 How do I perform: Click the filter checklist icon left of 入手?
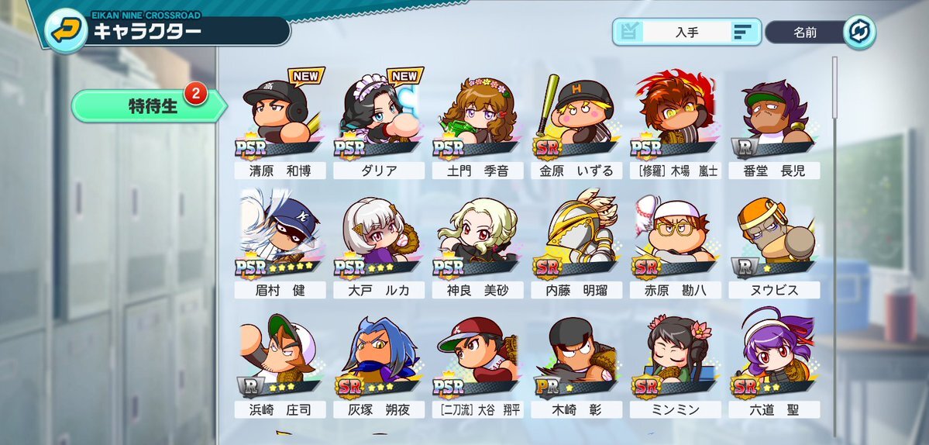coord(629,32)
